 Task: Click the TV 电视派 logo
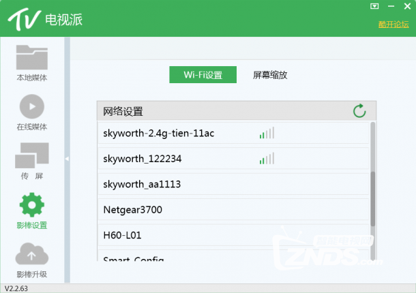45,19
